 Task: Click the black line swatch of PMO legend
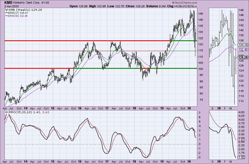click(x=7, y=112)
